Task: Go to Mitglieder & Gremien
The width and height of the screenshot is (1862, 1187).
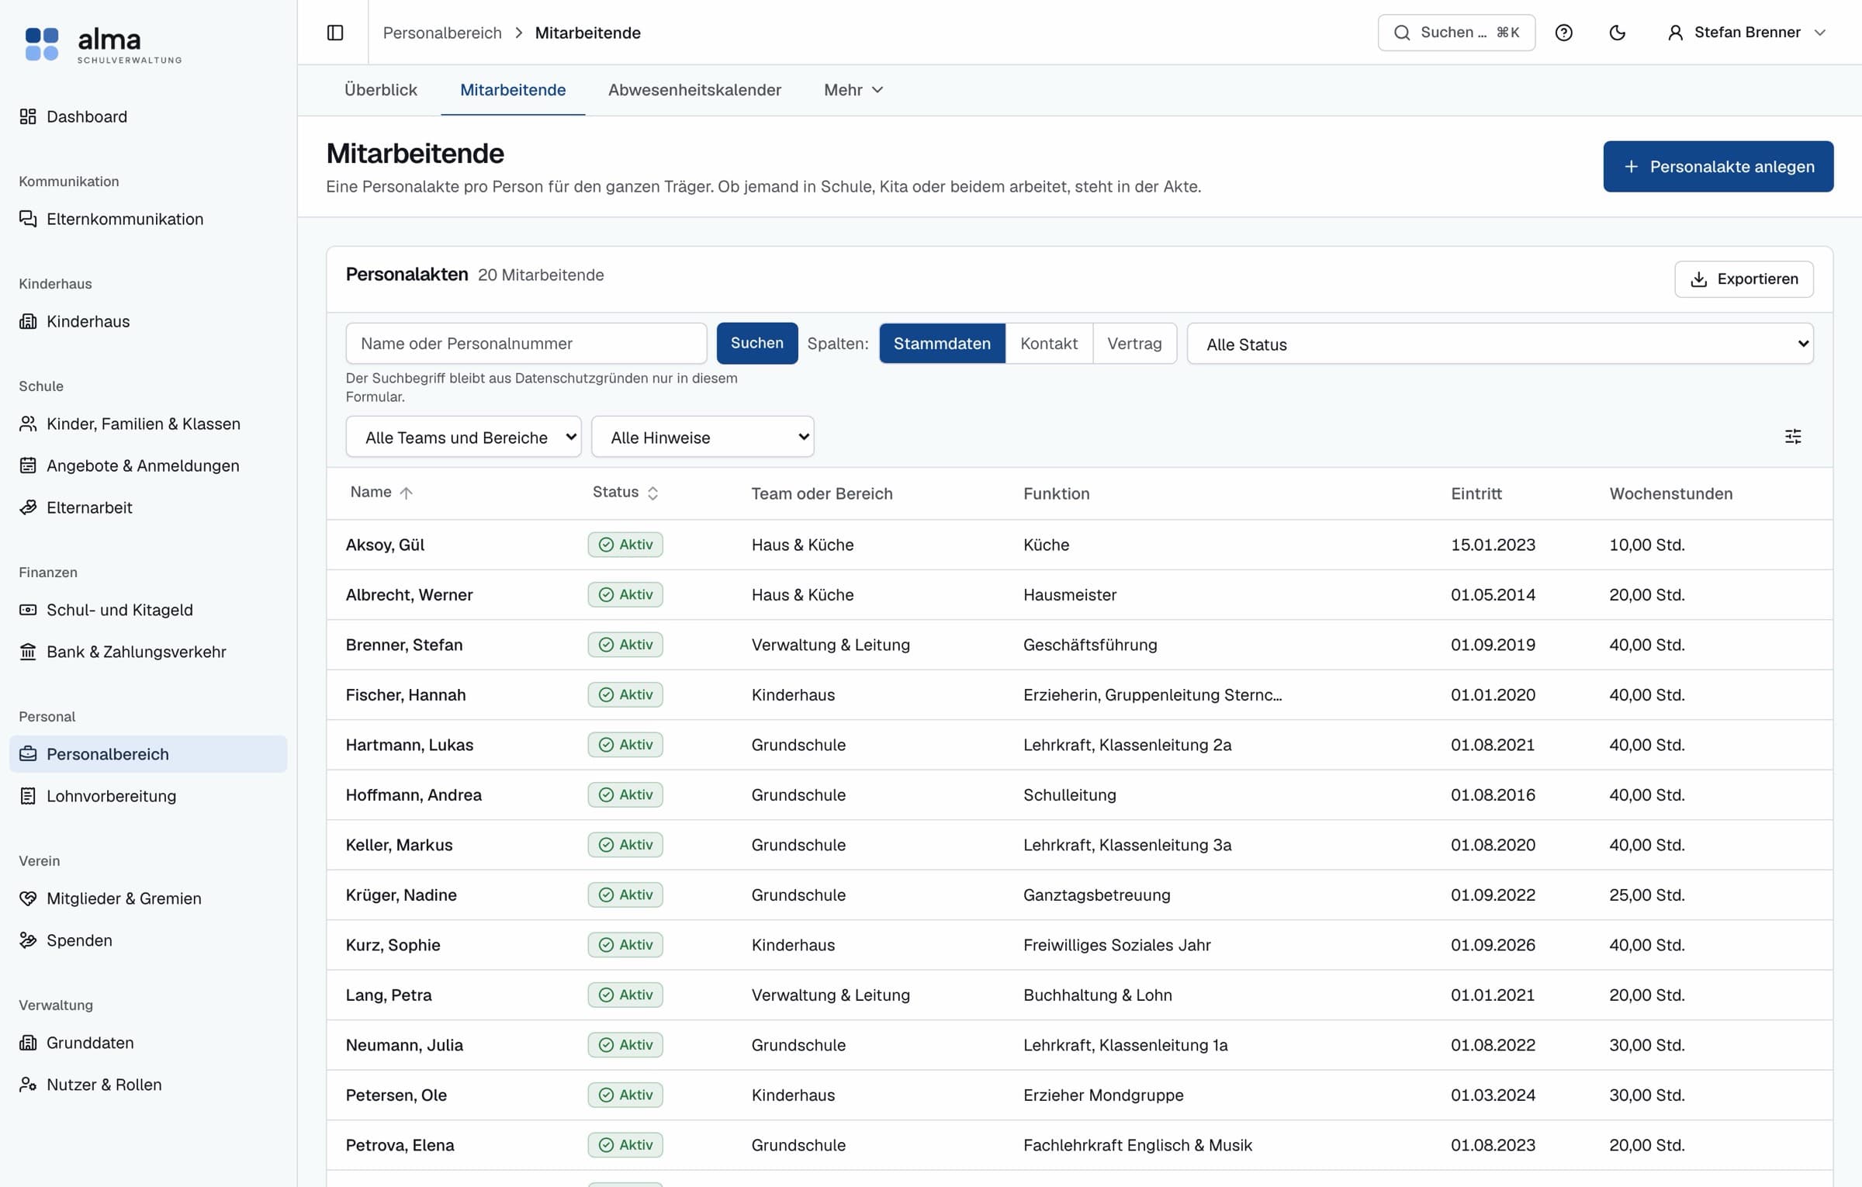Action: 148,898
